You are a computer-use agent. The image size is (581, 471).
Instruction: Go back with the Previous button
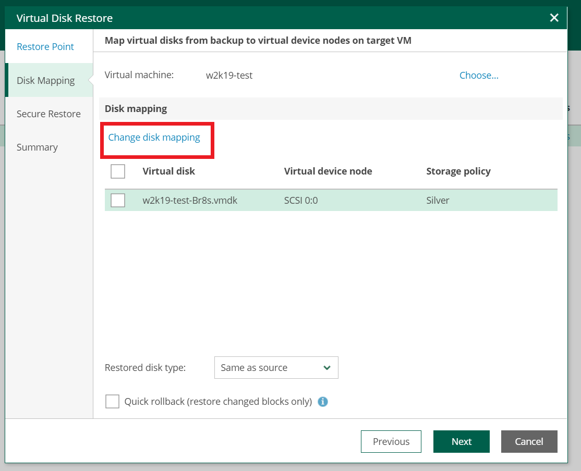pos(391,441)
